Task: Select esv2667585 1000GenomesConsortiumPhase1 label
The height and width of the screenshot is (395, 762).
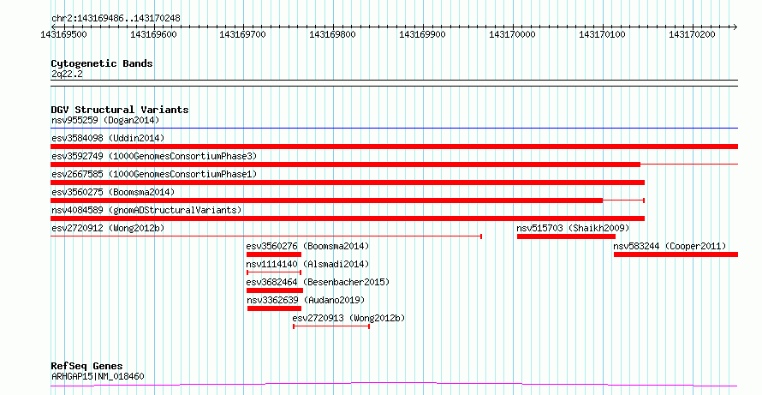Action: coord(154,174)
